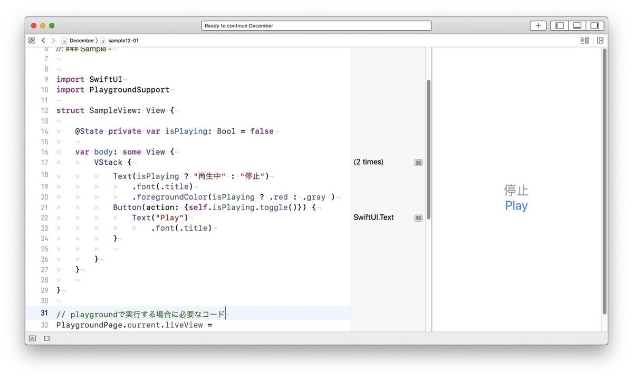Click the gray 停止 label in the live view
The height and width of the screenshot is (378, 633).
click(x=516, y=190)
